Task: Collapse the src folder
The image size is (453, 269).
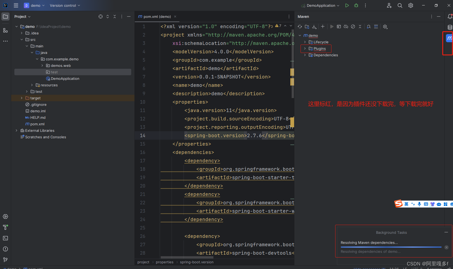Action: point(22,40)
